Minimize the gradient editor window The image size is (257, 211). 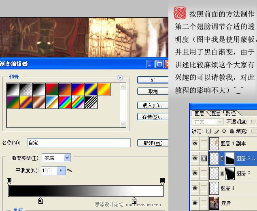coord(150,64)
